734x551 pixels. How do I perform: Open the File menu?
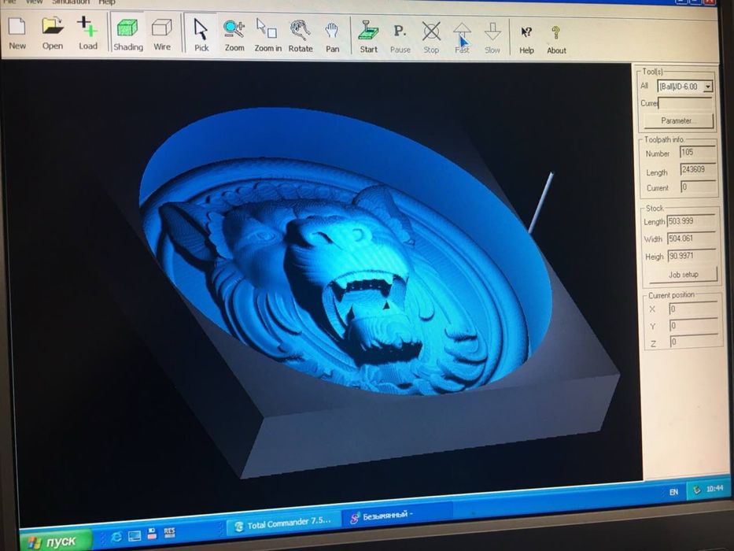[9, 2]
